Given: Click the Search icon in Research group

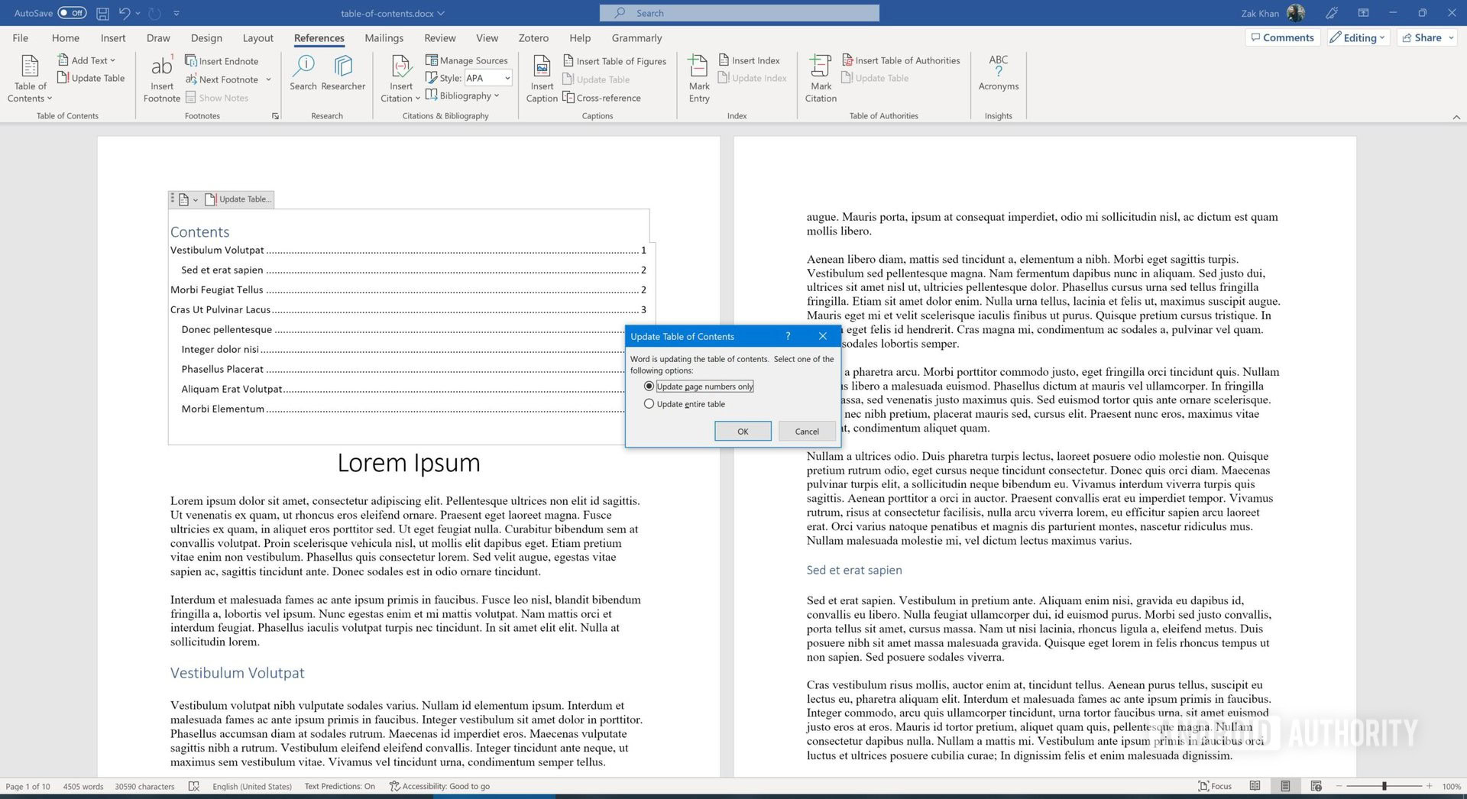Looking at the screenshot, I should [303, 69].
